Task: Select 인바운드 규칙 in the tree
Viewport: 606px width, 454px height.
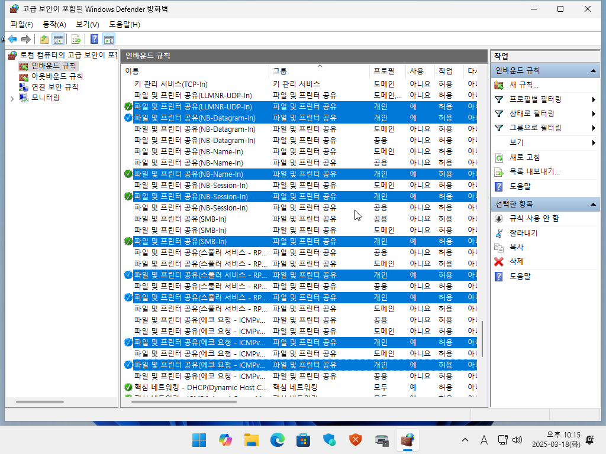Action: [x=54, y=66]
